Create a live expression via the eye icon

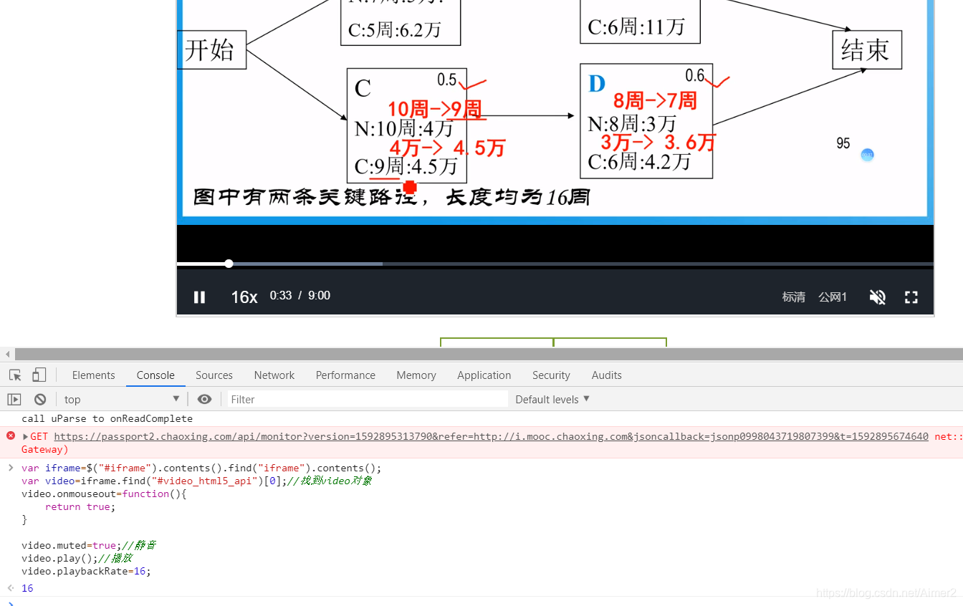coord(204,399)
